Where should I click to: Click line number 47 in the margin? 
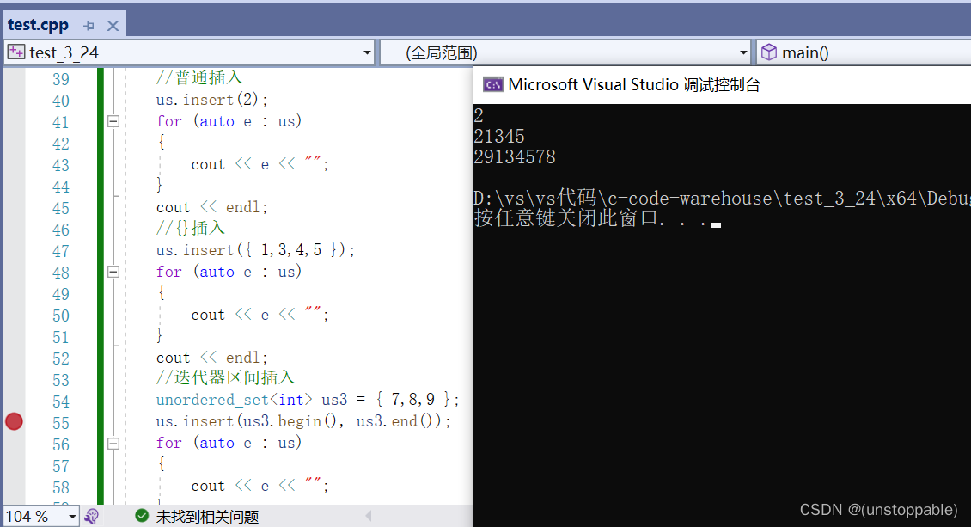coord(60,251)
